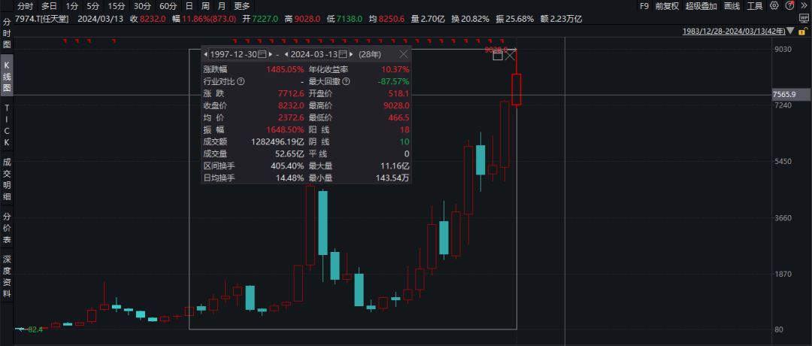
Task: Choose the 15分 period tab
Action: pos(116,6)
